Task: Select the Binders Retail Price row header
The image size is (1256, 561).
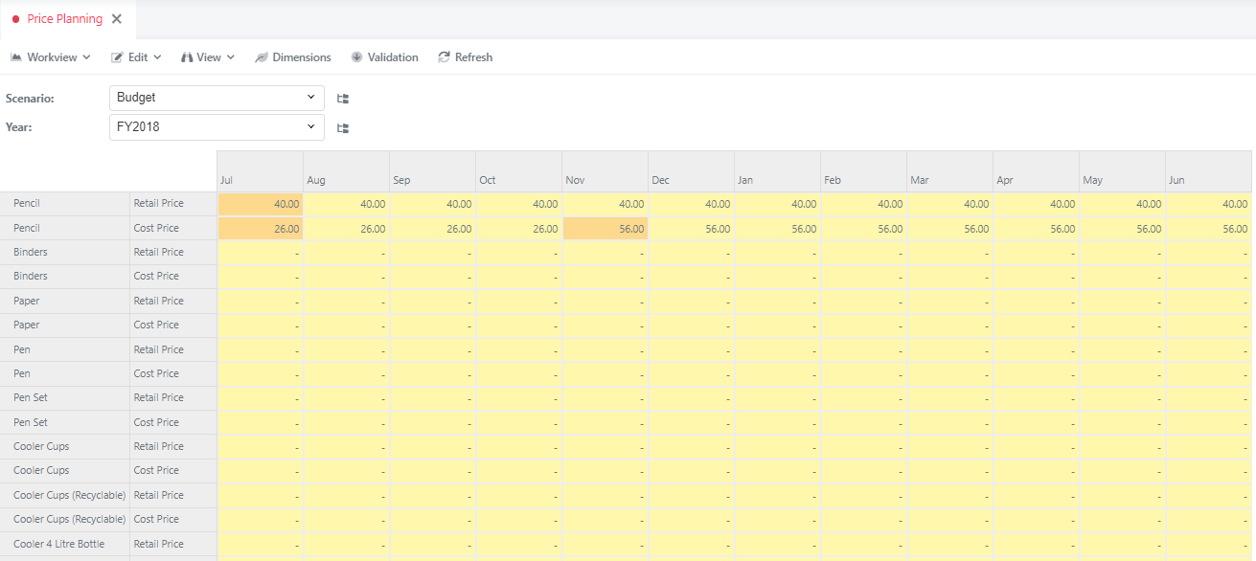Action: tap(159, 253)
